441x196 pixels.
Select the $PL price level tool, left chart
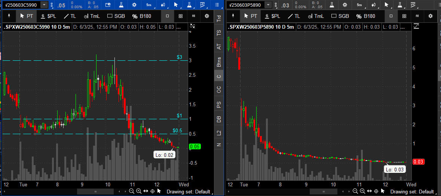point(49,16)
